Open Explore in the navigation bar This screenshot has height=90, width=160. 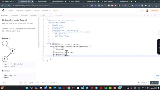(10, 10)
